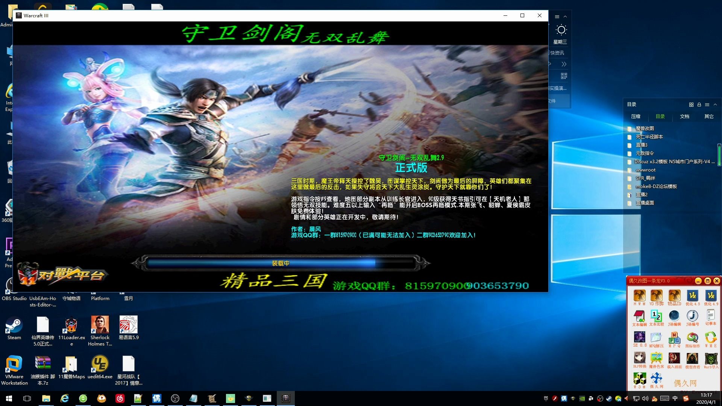This screenshot has width=722, height=406.
Task: Open the taskbar clock showing 13:17
Action: [x=706, y=398]
